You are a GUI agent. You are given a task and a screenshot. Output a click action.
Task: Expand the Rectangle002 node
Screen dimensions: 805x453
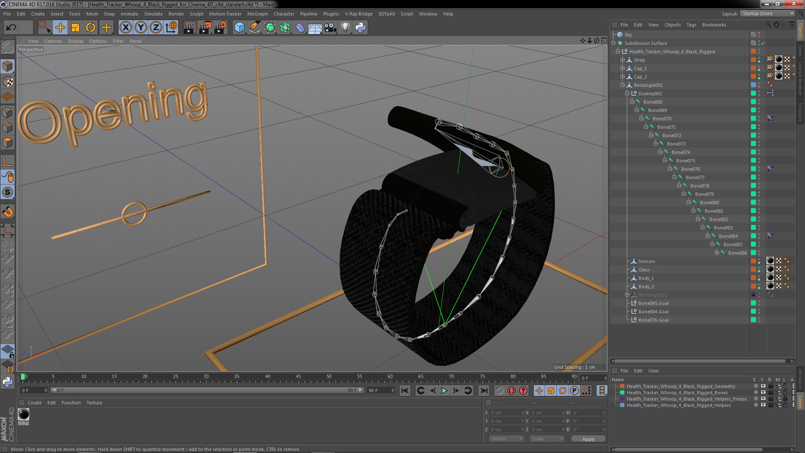627,295
